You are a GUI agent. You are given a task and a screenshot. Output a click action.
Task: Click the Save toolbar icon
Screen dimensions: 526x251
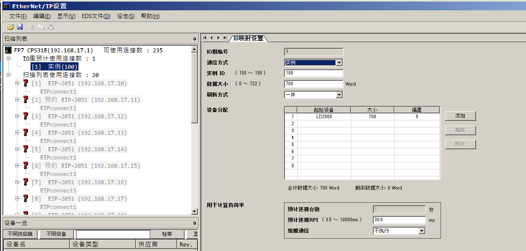[20, 27]
